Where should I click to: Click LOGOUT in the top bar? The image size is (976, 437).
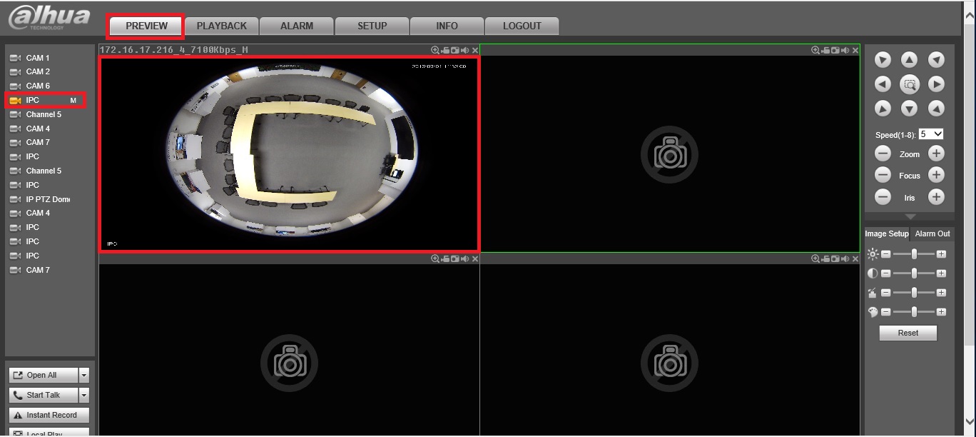522,26
